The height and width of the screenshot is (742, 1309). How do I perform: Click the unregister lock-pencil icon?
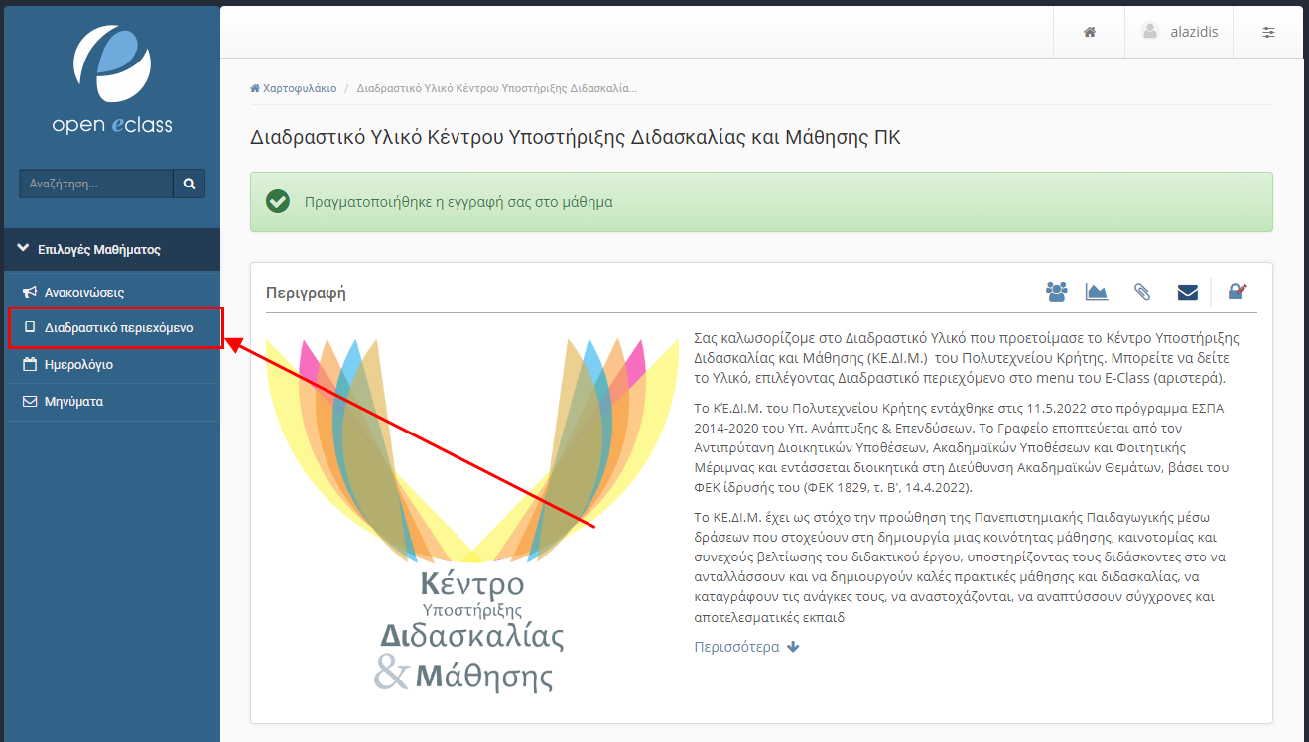coord(1237,291)
